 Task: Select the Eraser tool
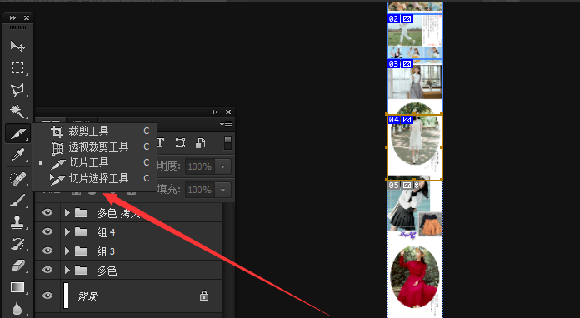tap(17, 266)
